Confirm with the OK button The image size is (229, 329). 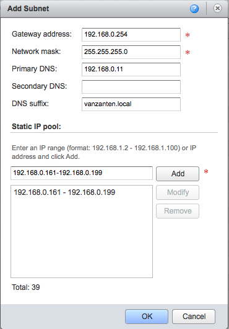tap(147, 317)
